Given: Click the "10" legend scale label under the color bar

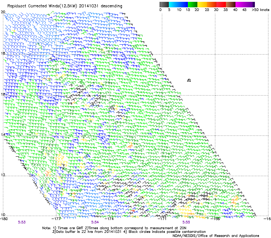Looking at the screenshot, I should click(179, 10).
